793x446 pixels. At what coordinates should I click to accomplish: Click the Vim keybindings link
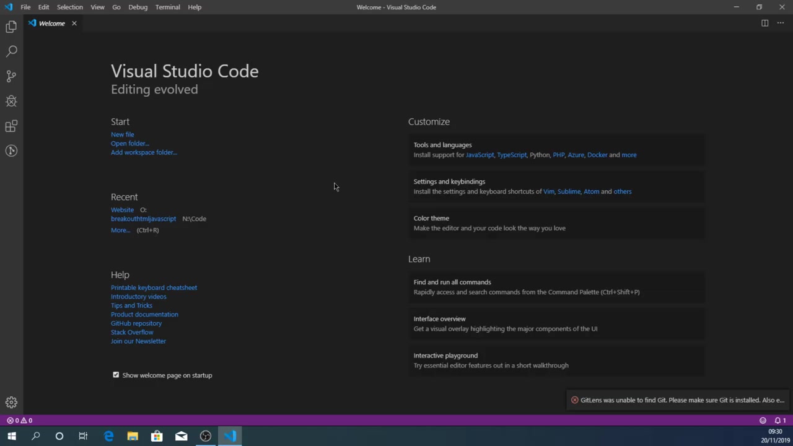coord(548,191)
